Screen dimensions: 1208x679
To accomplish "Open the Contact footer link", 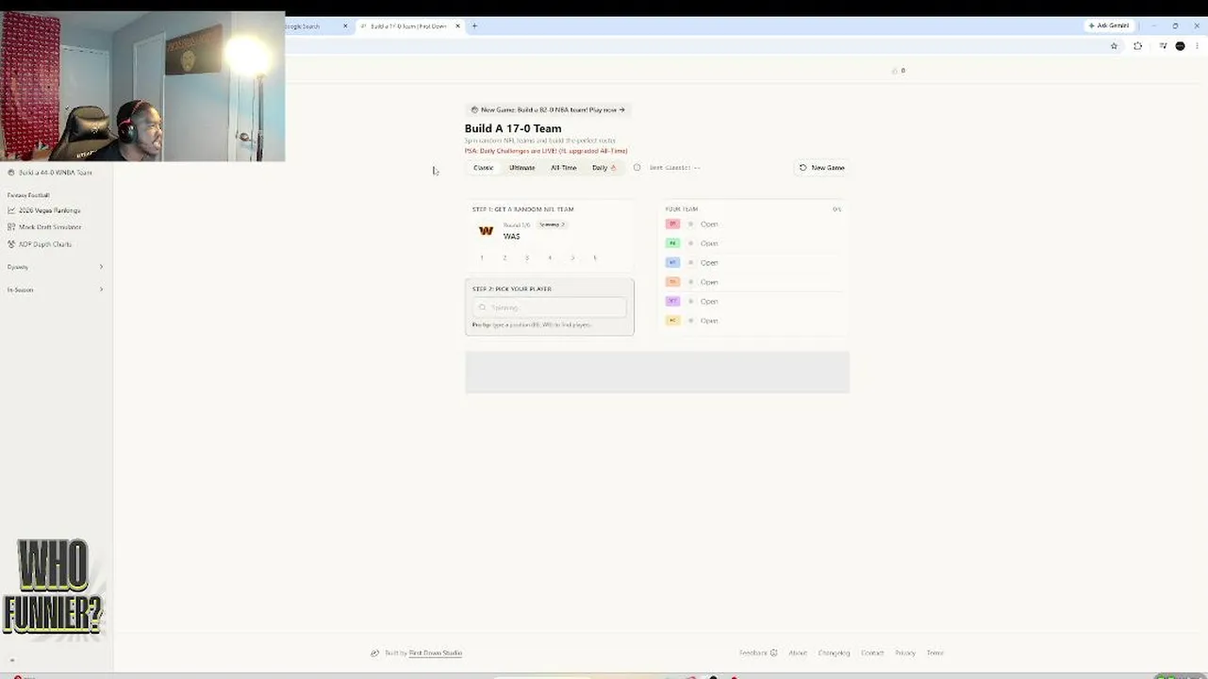I will (872, 653).
